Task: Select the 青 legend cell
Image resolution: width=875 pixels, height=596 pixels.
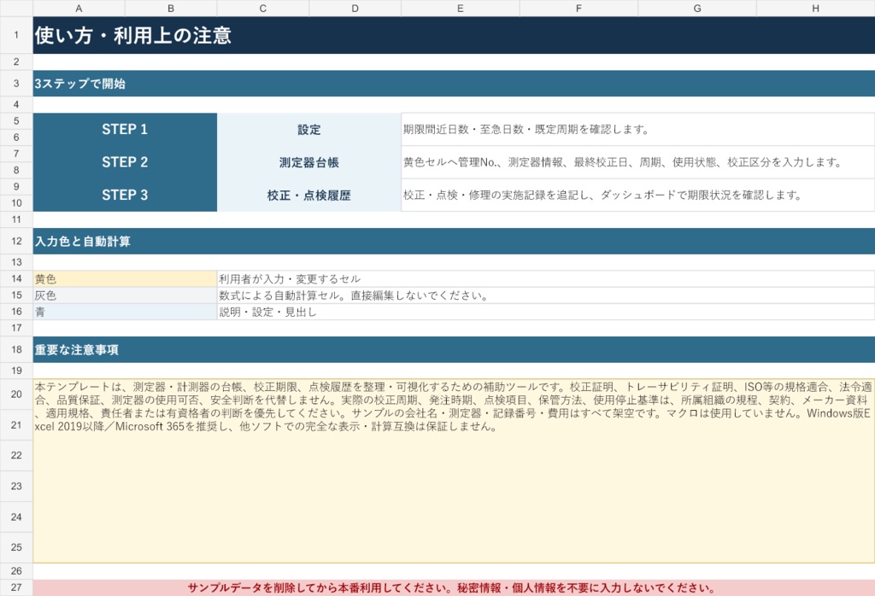Action: 125,312
